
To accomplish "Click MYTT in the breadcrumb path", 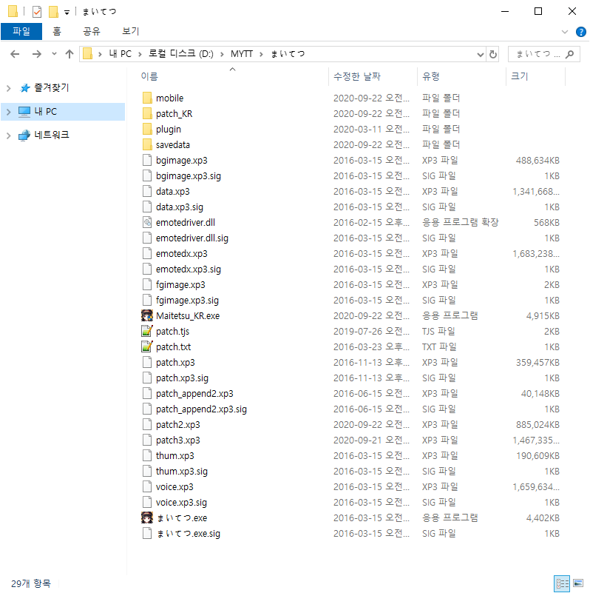I will pos(241,54).
